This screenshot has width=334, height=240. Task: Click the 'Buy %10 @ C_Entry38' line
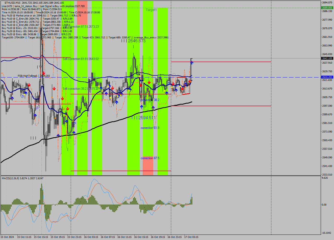tap(37, 19)
